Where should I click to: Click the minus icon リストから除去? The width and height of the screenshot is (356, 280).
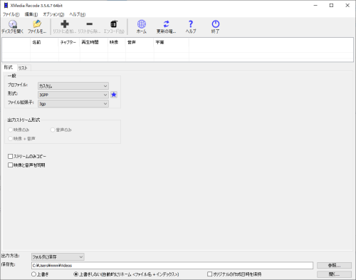coord(90,26)
